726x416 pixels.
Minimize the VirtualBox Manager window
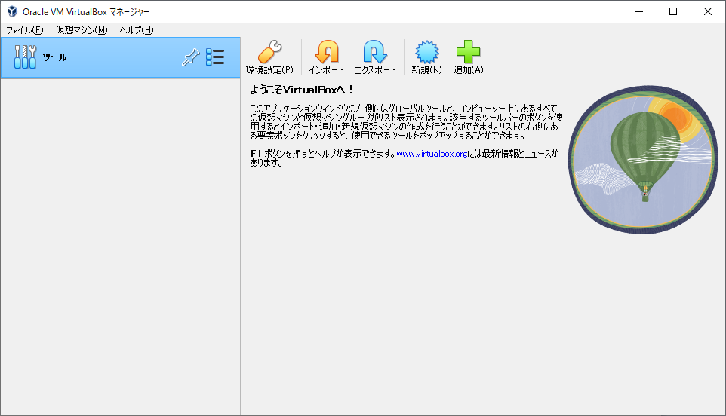tap(638, 11)
